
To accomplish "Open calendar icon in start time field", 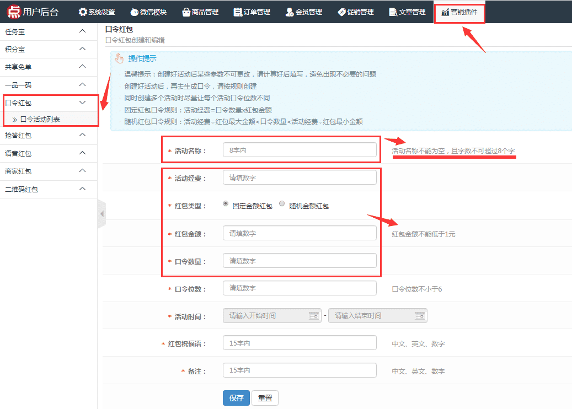I will (313, 316).
